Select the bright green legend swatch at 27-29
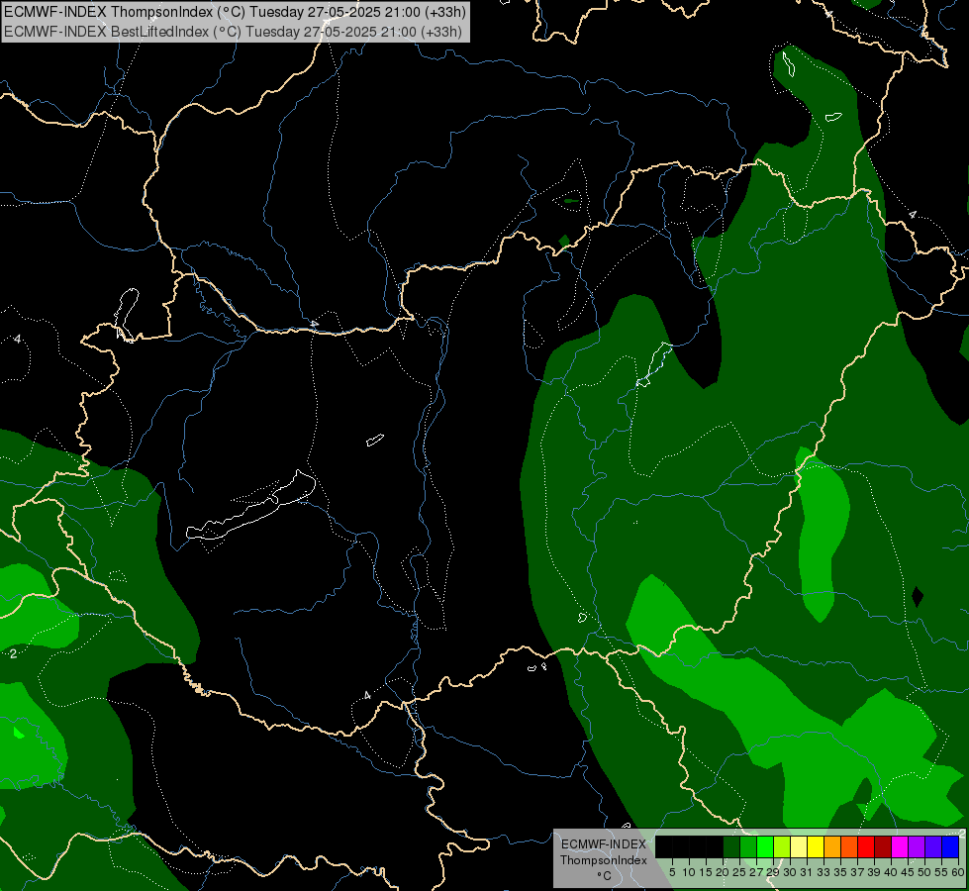 coord(765,846)
